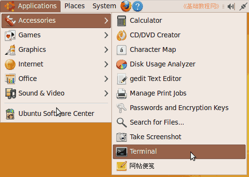Open the System menu
This screenshot has width=249, height=177.
[x=104, y=6]
